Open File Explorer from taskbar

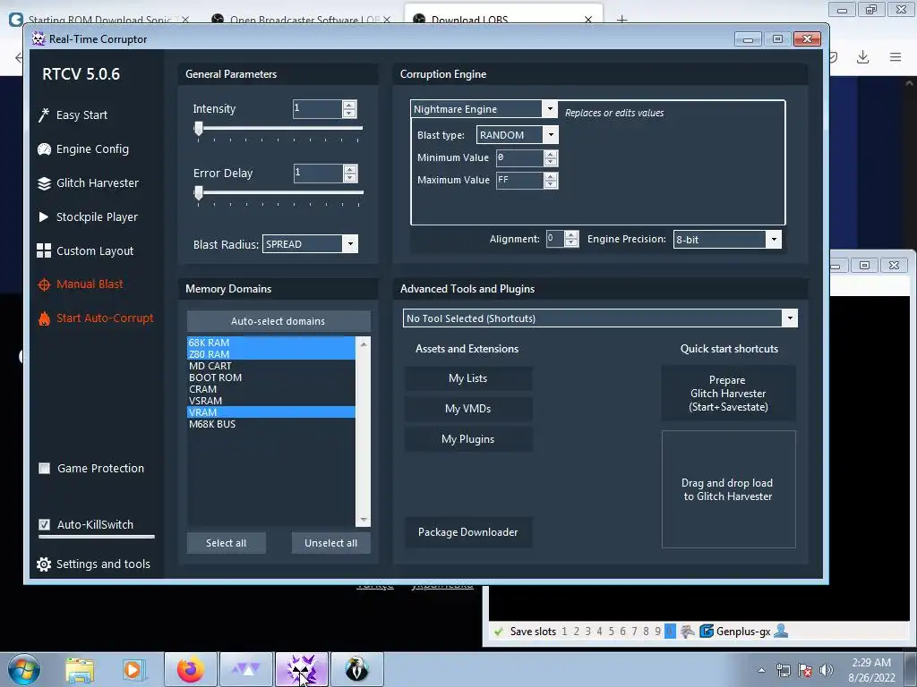(x=80, y=669)
